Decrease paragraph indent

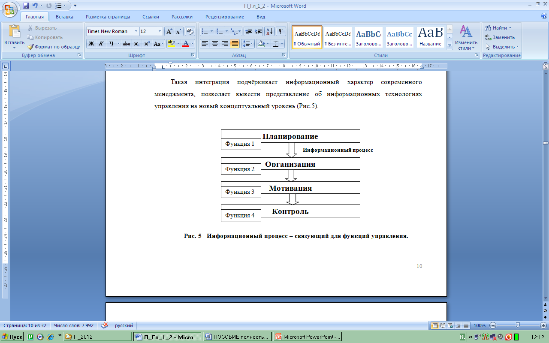click(x=249, y=31)
